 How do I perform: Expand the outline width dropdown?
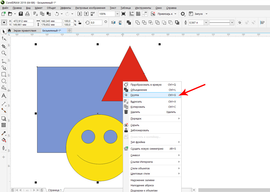[206, 23]
